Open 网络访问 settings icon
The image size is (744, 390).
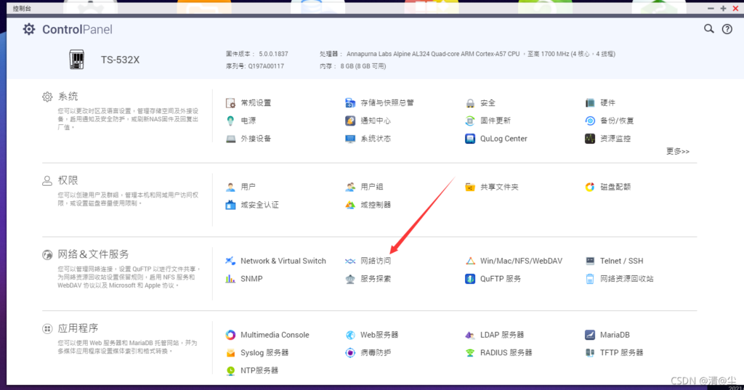[350, 261]
